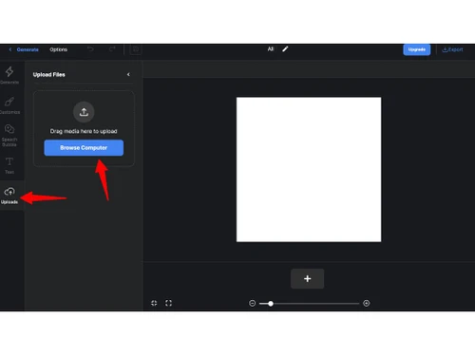Click the fullscreen brackets icon
This screenshot has width=475, height=356.
(168, 303)
